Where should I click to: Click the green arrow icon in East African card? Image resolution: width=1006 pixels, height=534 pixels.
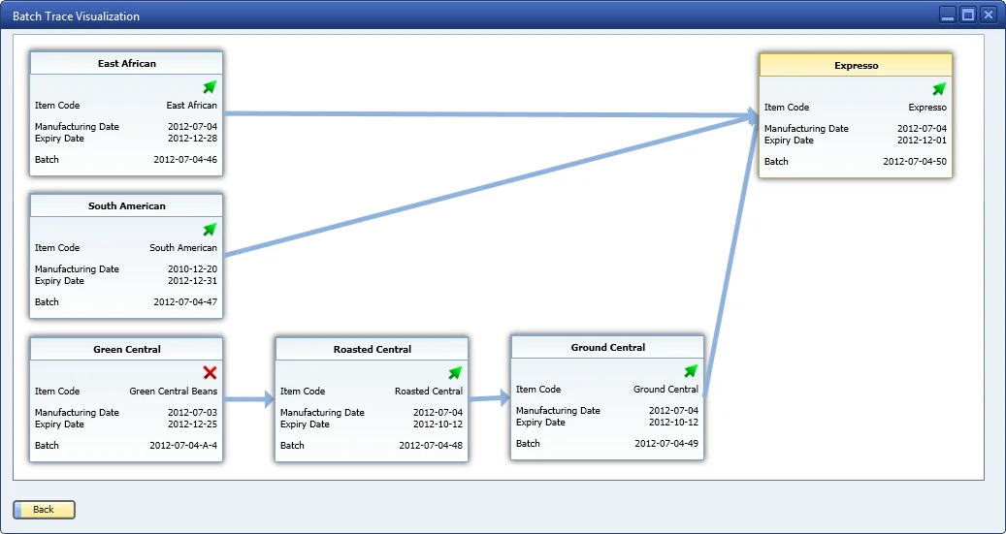210,87
